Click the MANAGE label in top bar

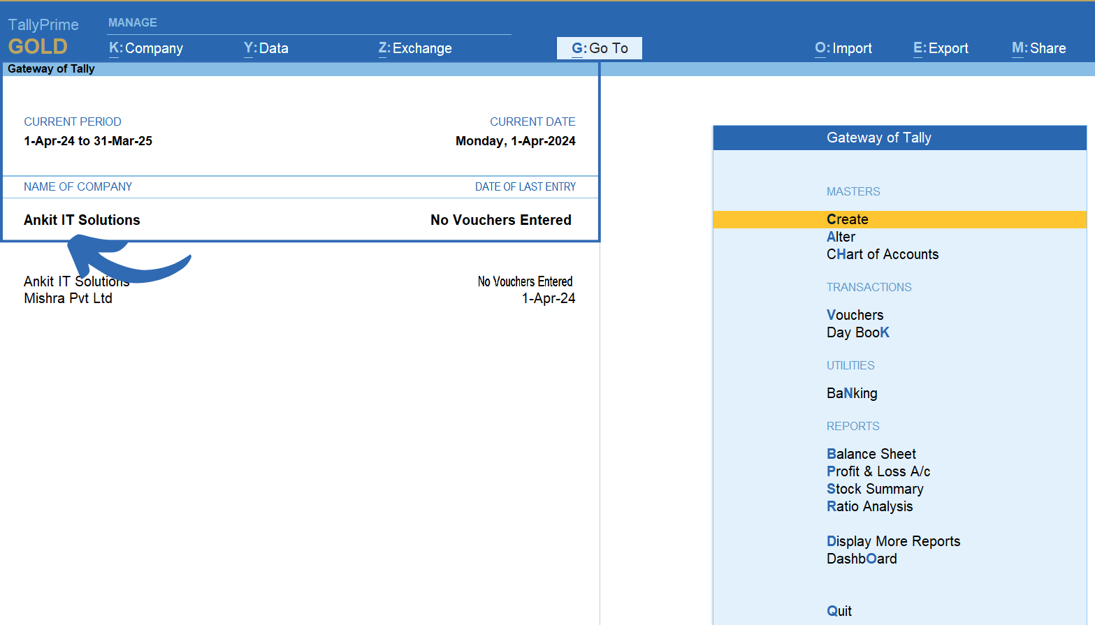[x=133, y=22]
